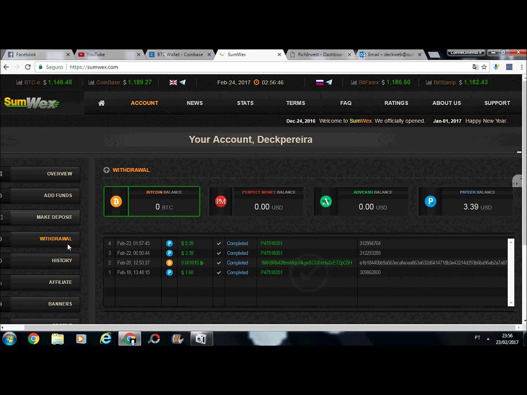
Task: Click the Bitcoin icon in Feb-20 row
Action: [x=170, y=263]
